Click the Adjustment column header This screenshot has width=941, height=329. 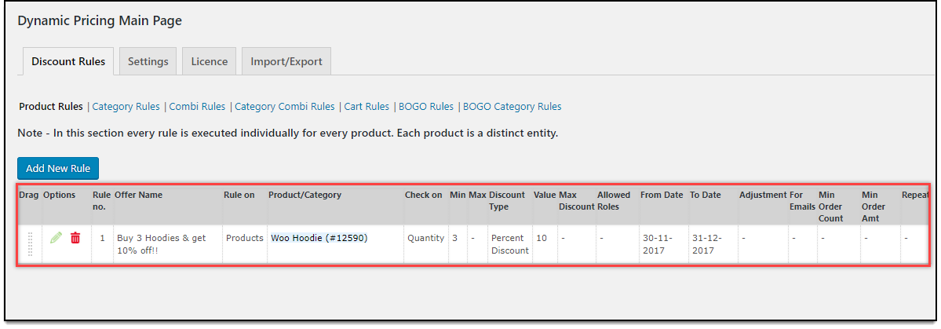pyautogui.click(x=763, y=195)
